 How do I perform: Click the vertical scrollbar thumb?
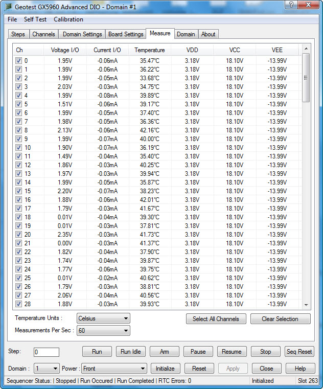point(306,78)
